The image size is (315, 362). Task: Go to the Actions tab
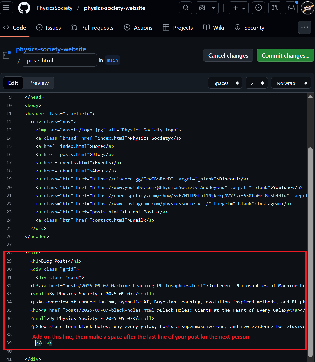[x=138, y=28]
